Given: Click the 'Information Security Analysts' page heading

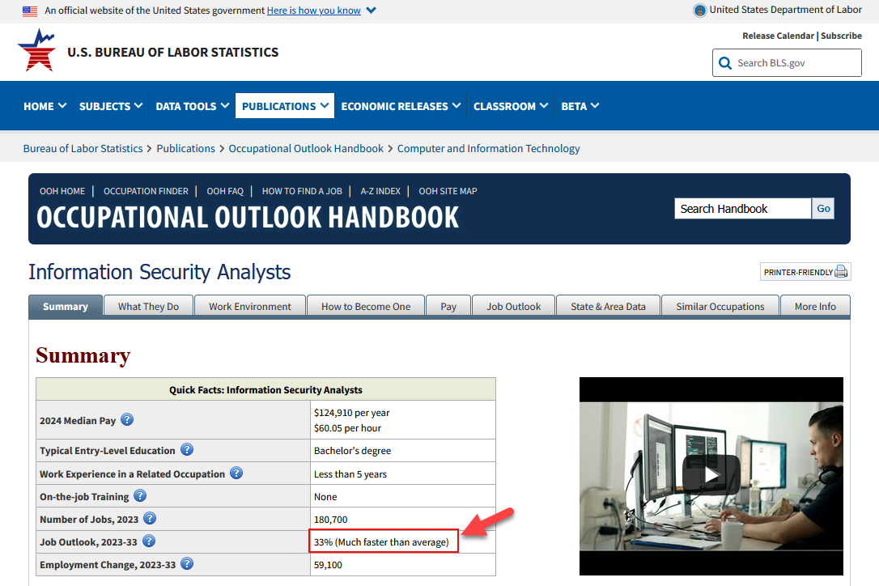Looking at the screenshot, I should pos(159,273).
